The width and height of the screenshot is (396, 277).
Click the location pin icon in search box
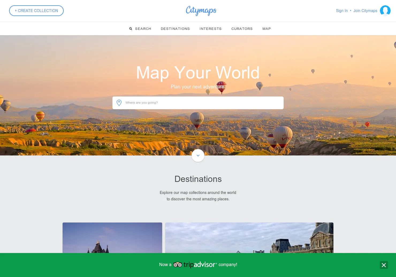point(119,103)
